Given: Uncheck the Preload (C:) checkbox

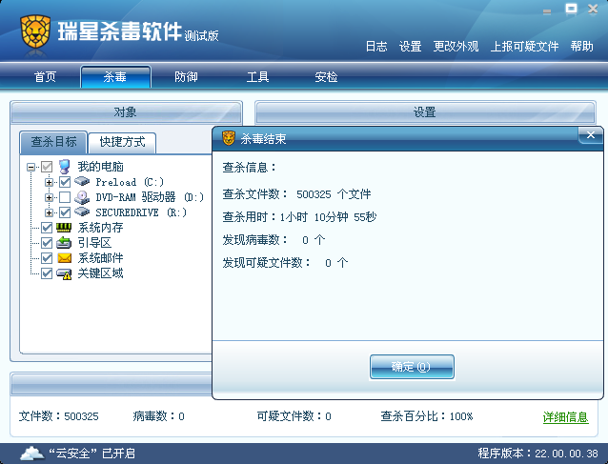Looking at the screenshot, I should pos(65,182).
